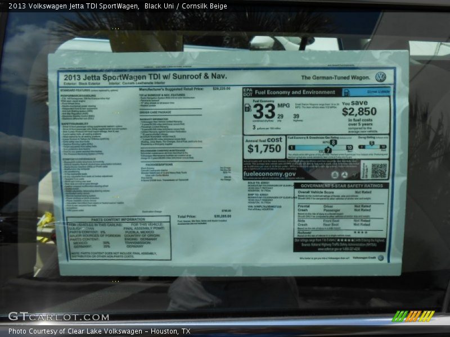Click the diesel pump icon in the blue Diesel Vehicle bar
This screenshot has width=450, height=337.
coord(346,92)
